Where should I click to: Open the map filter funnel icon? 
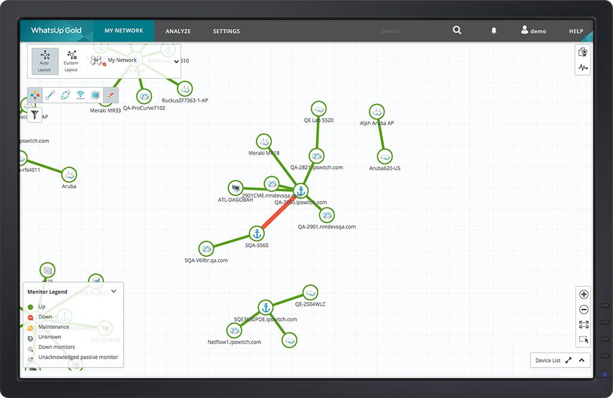(x=35, y=115)
